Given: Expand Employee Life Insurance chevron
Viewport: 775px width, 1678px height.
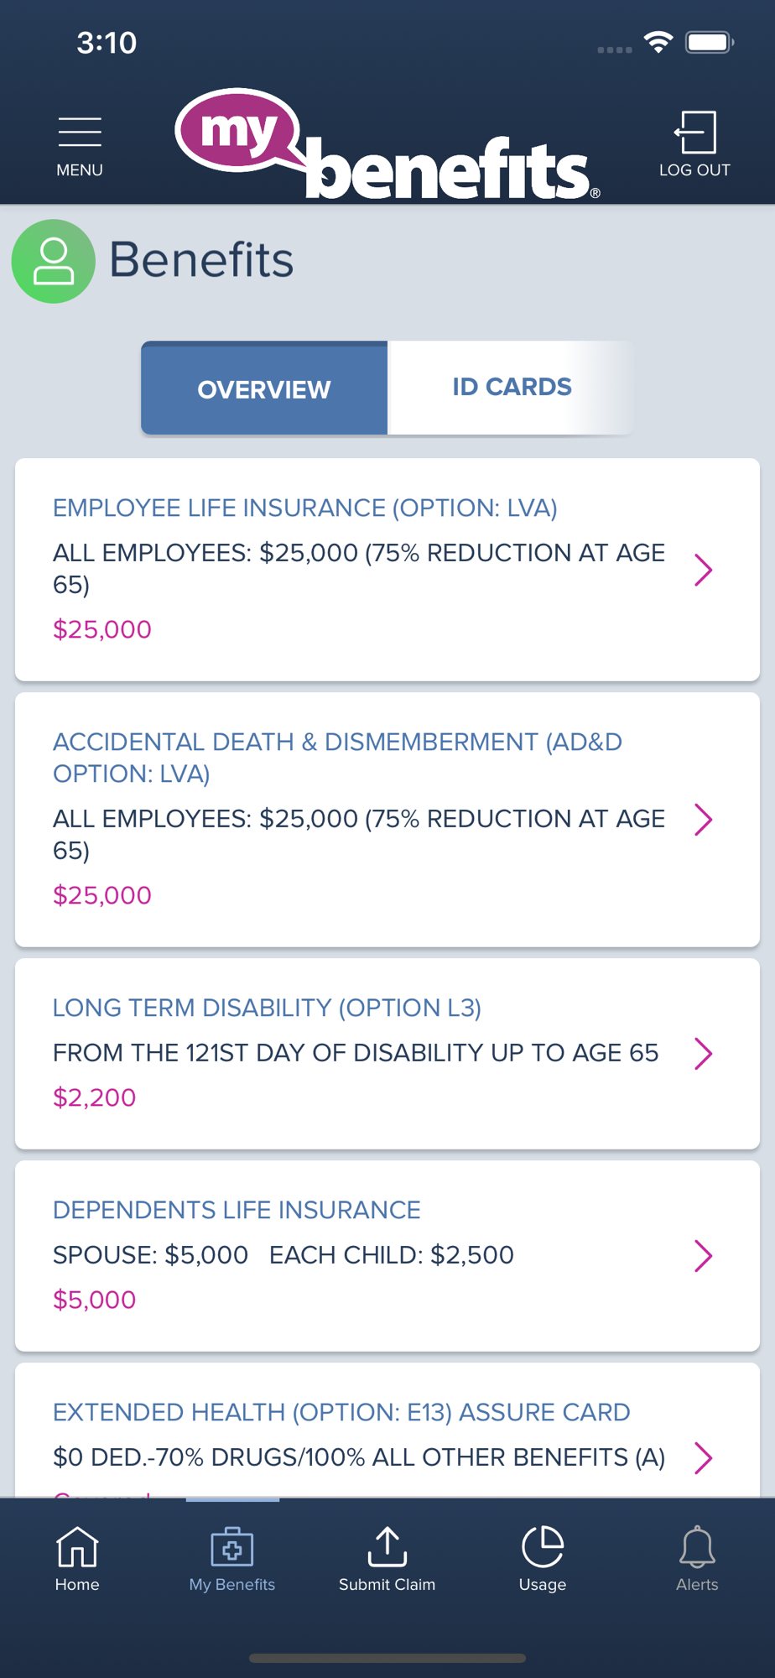Looking at the screenshot, I should [703, 570].
